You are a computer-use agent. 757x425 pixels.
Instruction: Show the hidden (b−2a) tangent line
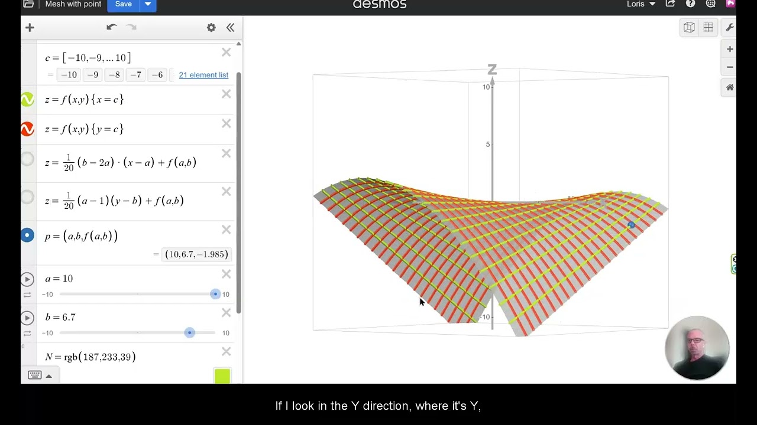pos(27,159)
